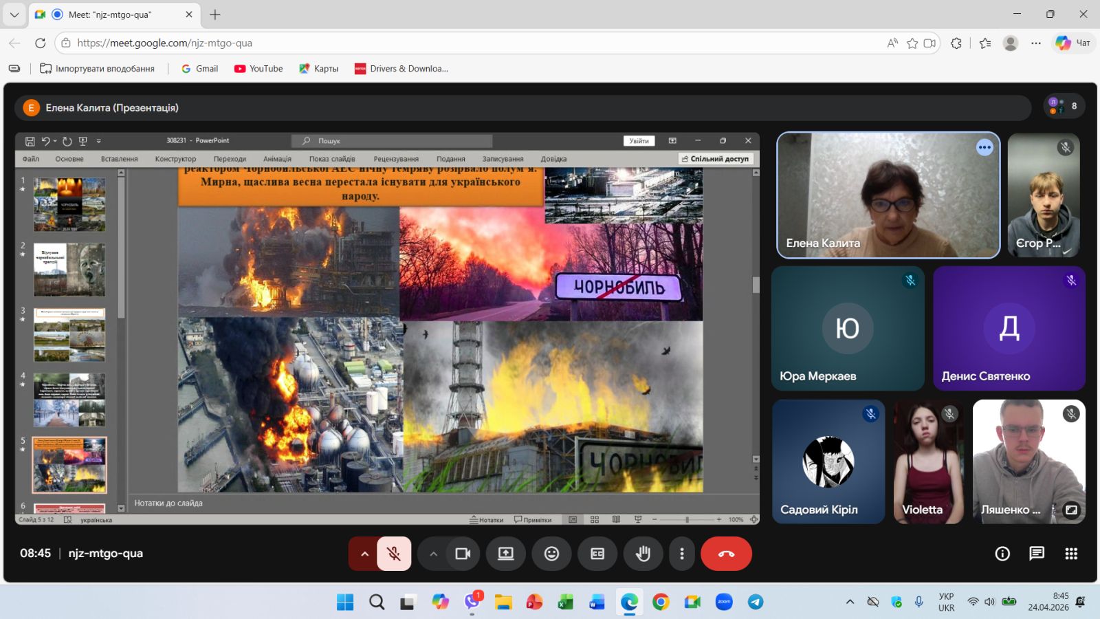1100x619 pixels.
Task: Click the share screen button
Action: (506, 554)
